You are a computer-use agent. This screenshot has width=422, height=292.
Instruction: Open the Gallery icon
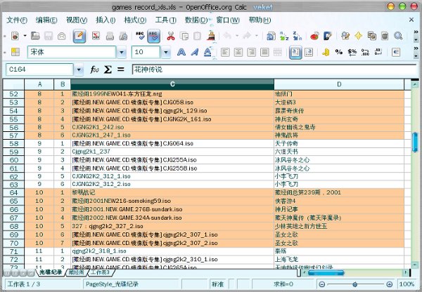(x=371, y=36)
